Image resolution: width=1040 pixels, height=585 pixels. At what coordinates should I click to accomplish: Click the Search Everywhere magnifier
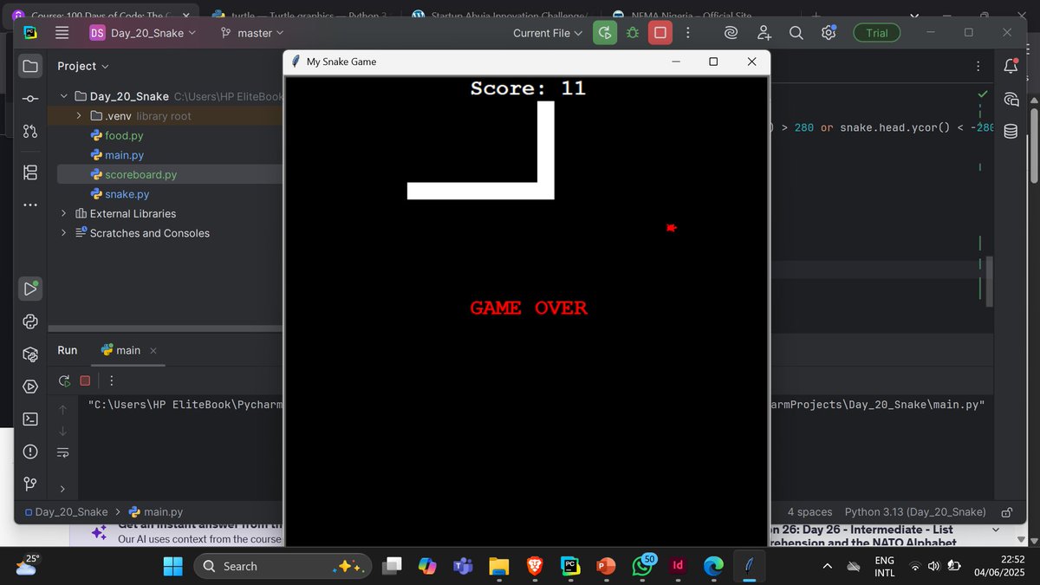(x=796, y=32)
